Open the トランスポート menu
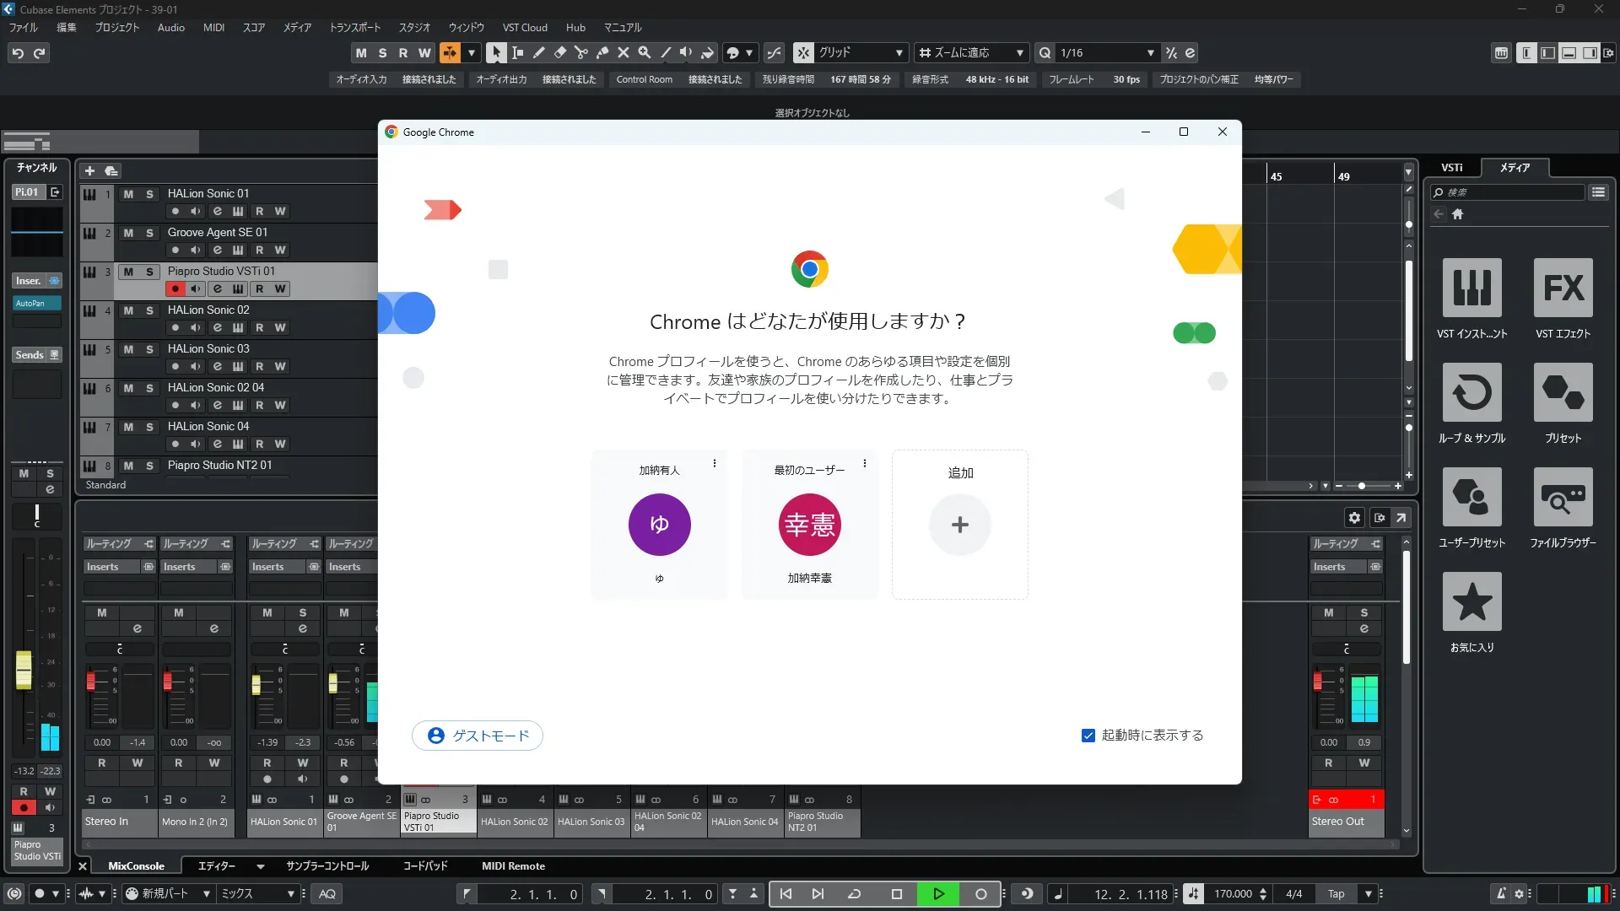This screenshot has width=1620, height=911. tap(354, 27)
